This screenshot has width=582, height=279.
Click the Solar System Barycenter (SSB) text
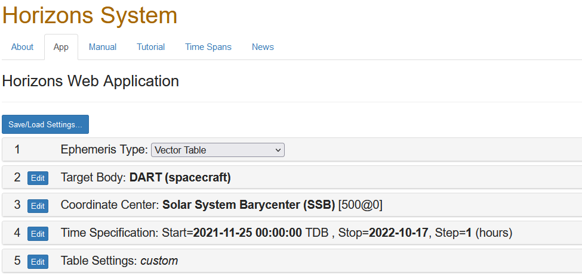click(249, 205)
